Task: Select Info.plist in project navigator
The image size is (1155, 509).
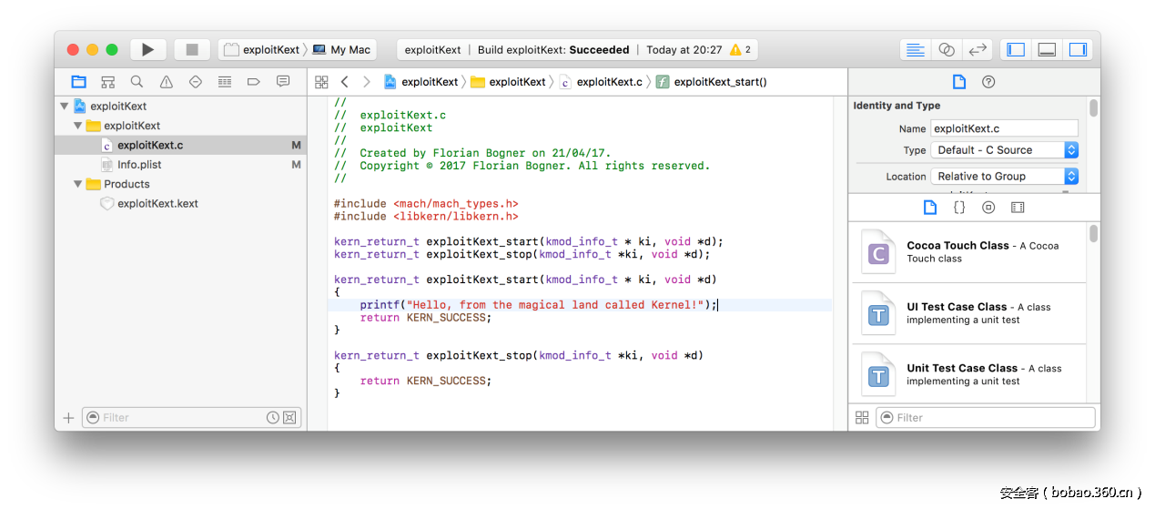Action: [138, 165]
